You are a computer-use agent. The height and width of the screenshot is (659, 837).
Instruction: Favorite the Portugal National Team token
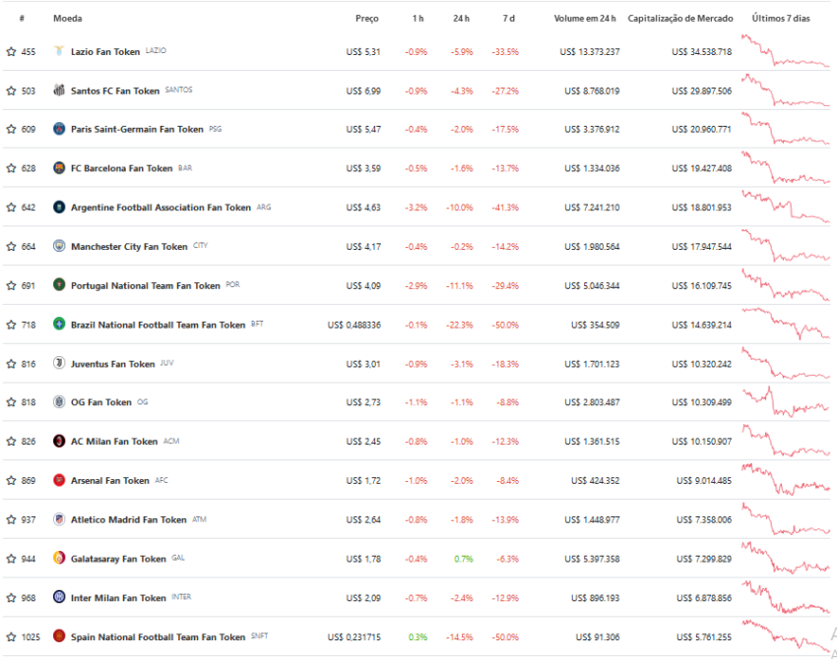pos(11,286)
